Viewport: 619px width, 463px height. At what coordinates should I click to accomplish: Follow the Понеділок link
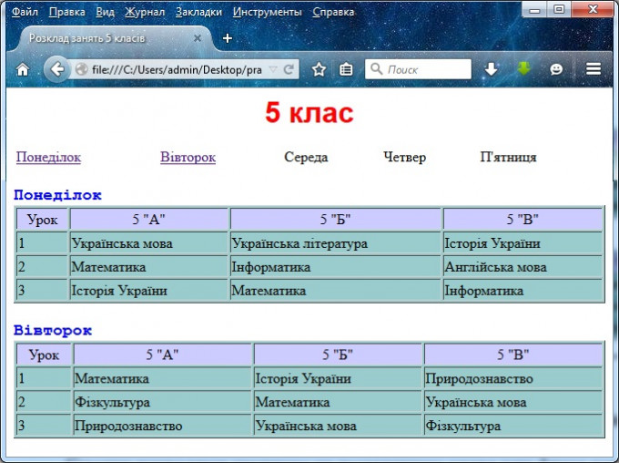click(48, 157)
